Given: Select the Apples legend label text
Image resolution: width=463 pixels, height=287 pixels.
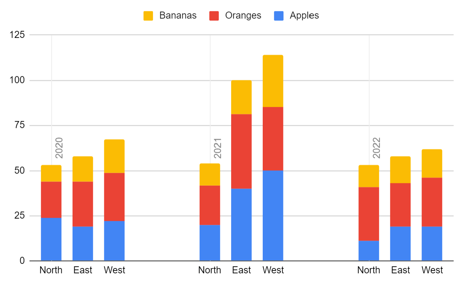Looking at the screenshot, I should point(304,16).
